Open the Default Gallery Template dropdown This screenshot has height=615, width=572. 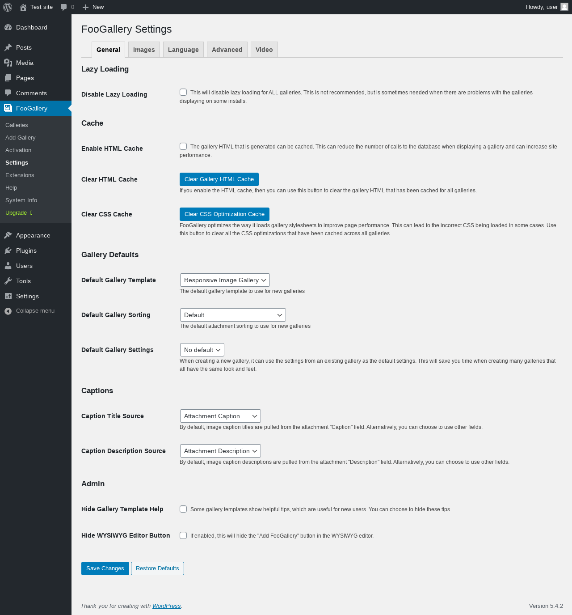coord(225,280)
